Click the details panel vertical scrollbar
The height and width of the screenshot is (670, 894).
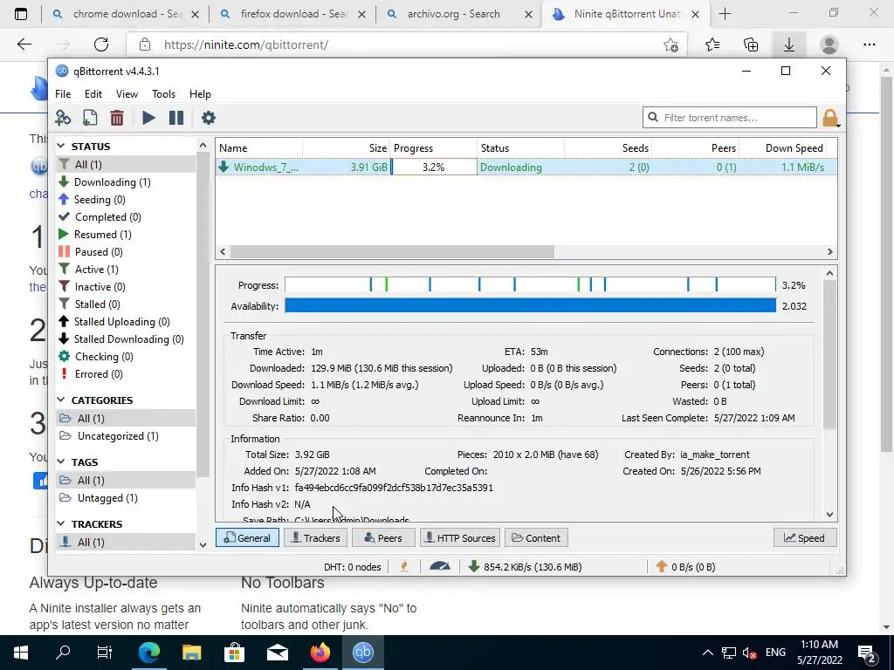[830, 353]
